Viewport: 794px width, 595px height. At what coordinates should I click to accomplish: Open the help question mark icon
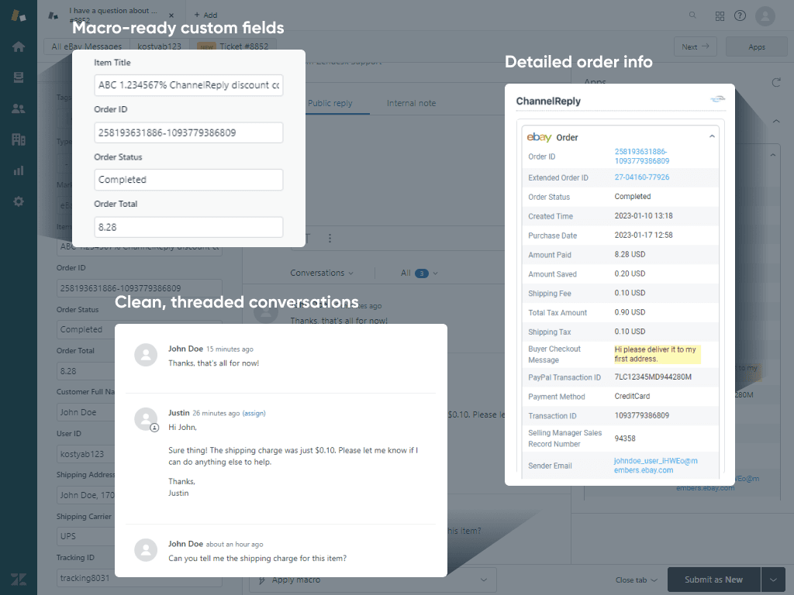pyautogui.click(x=740, y=15)
